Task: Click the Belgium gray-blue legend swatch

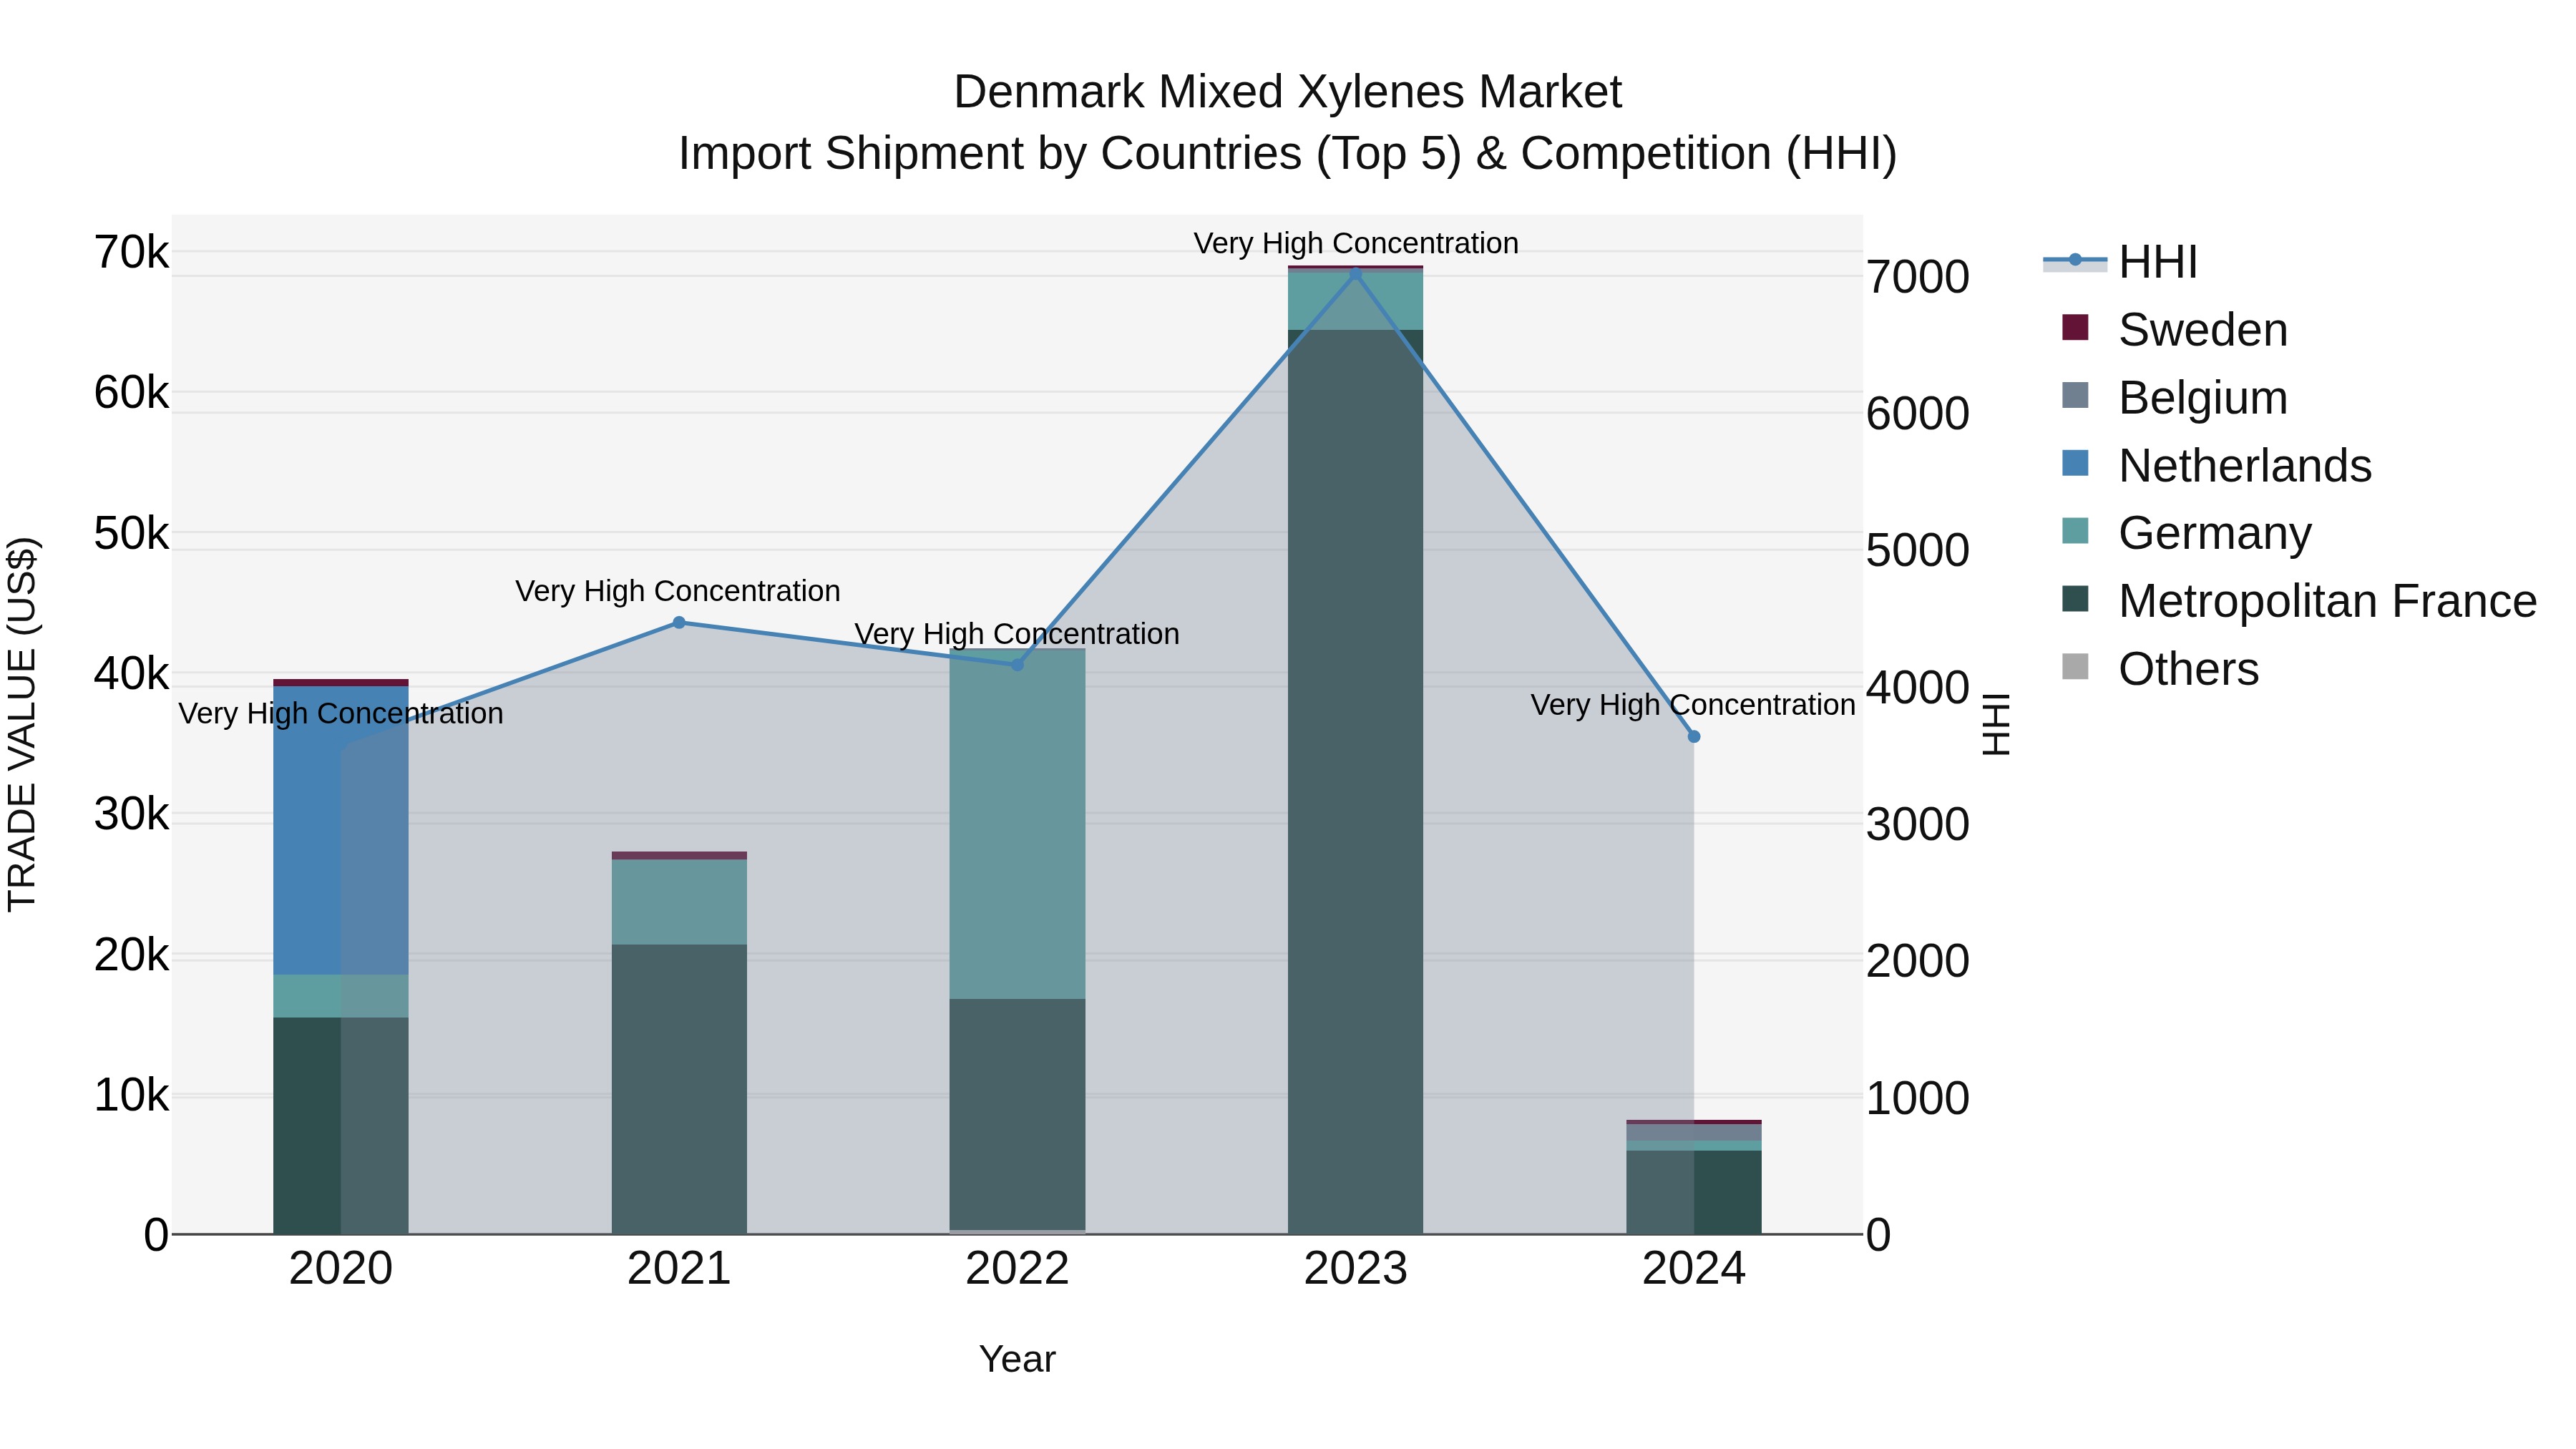Action: click(2075, 395)
